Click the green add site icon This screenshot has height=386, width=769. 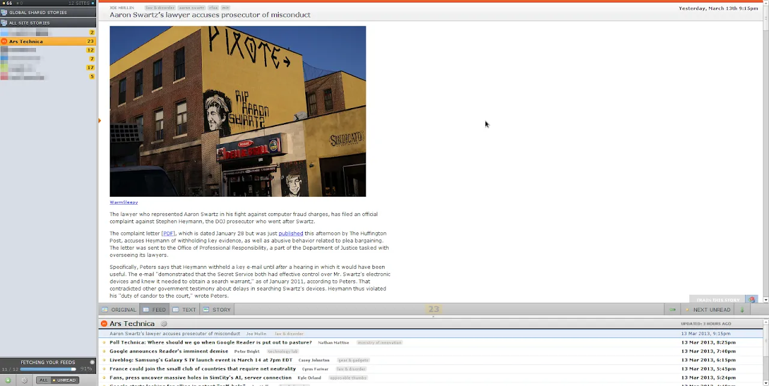8,380
